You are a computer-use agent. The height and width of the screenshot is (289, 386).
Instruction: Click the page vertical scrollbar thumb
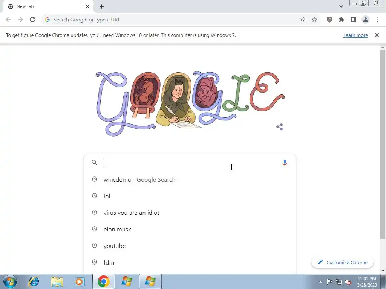(x=383, y=144)
